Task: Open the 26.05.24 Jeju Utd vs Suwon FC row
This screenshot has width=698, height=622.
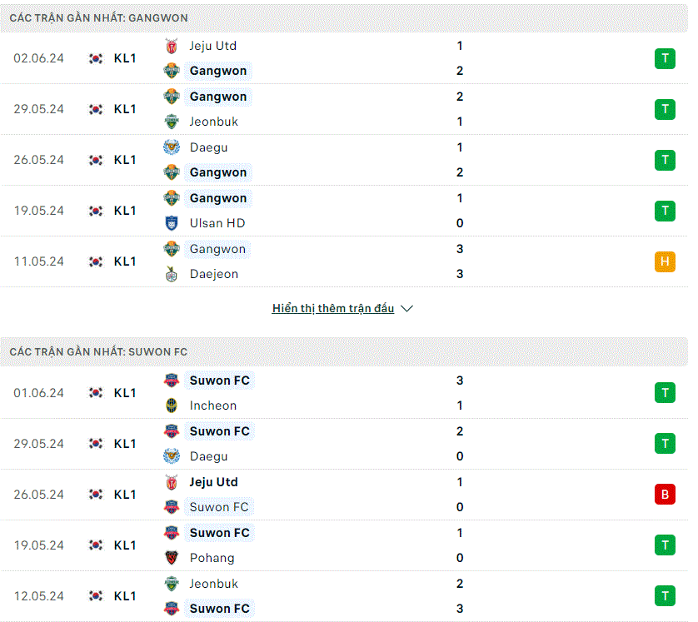Action: tap(344, 495)
